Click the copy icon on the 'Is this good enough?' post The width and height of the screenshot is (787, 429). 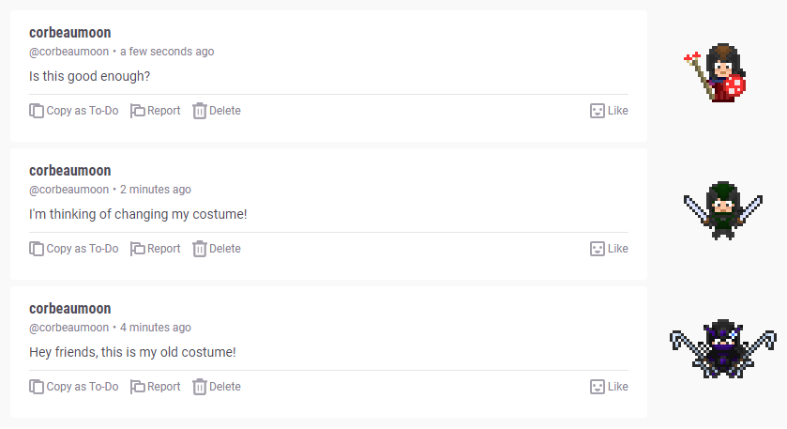coord(37,111)
